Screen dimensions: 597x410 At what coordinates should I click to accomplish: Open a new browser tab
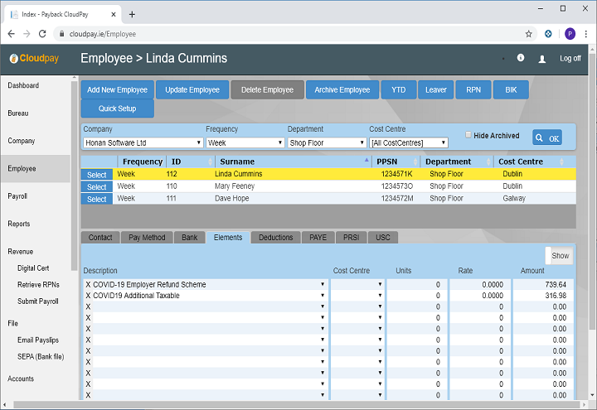[x=132, y=14]
